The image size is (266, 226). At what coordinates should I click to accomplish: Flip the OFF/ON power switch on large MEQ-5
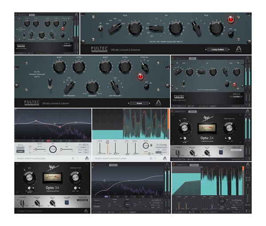click(231, 34)
